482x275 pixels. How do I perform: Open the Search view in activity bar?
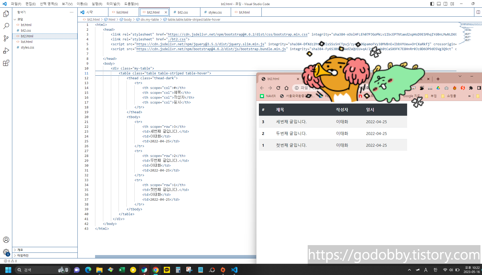[6, 26]
